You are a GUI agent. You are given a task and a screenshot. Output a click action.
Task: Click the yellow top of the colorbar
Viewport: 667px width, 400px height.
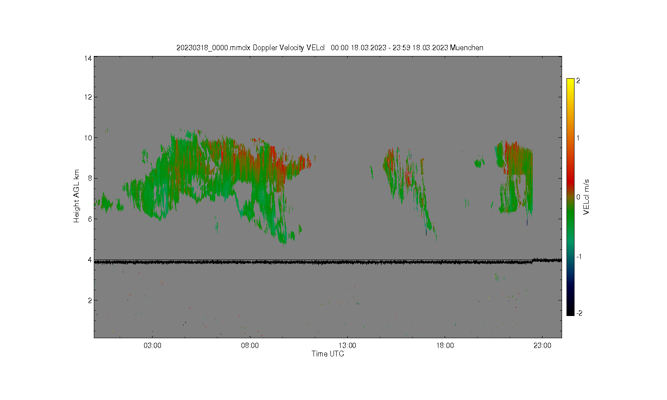(x=570, y=83)
